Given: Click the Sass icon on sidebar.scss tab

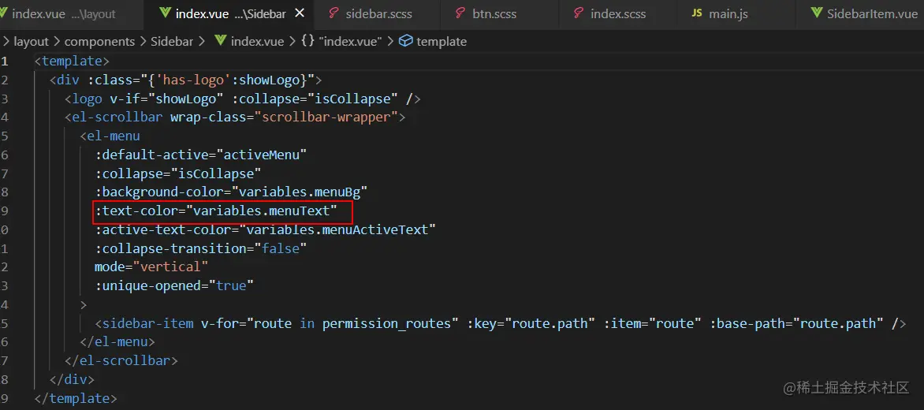Looking at the screenshot, I should pyautogui.click(x=335, y=14).
